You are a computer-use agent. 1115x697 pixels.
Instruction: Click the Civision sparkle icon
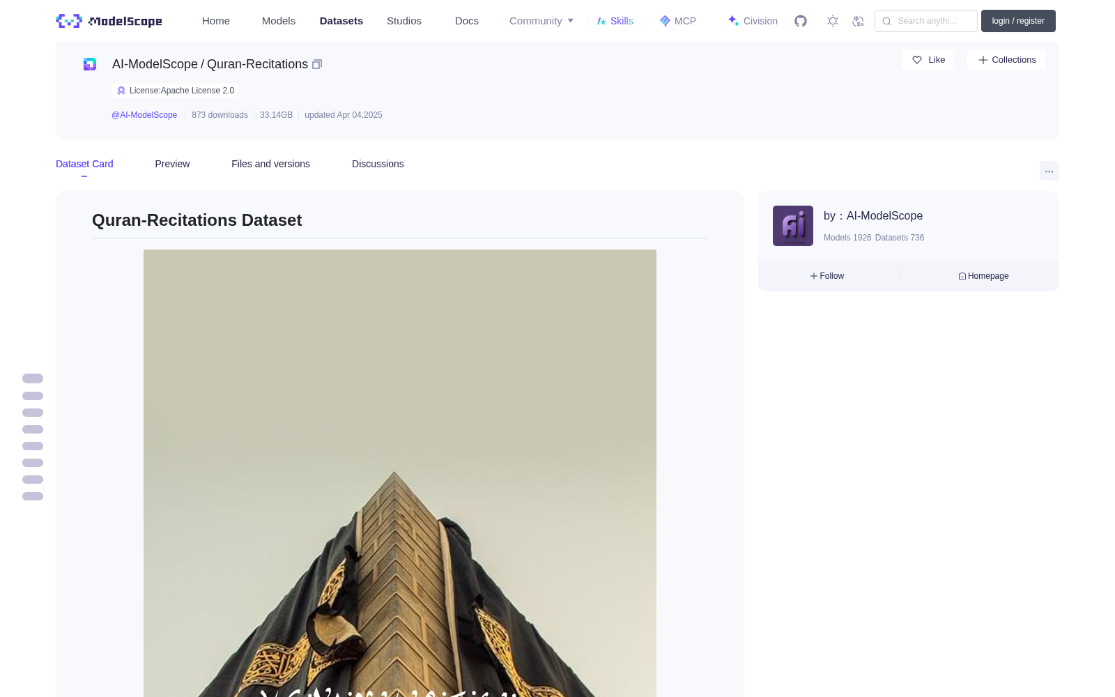click(733, 21)
